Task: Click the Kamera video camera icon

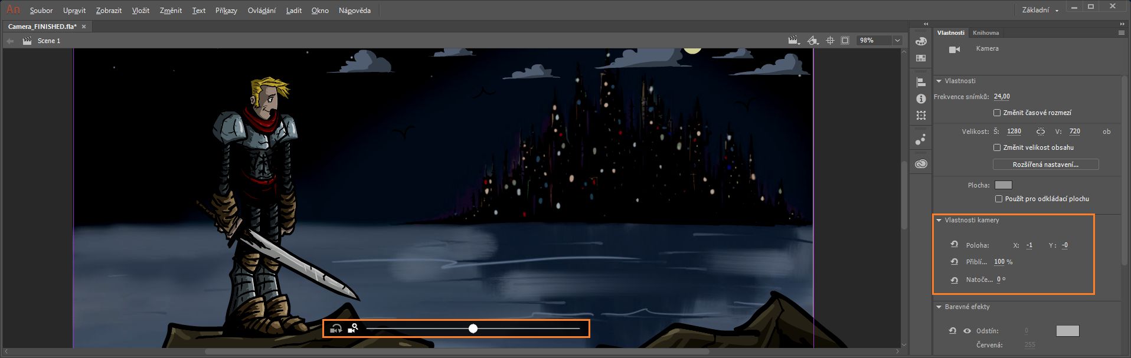Action: 954,50
